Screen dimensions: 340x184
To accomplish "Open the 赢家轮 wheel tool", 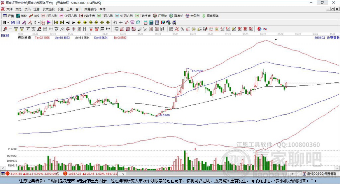I will tap(176, 16).
